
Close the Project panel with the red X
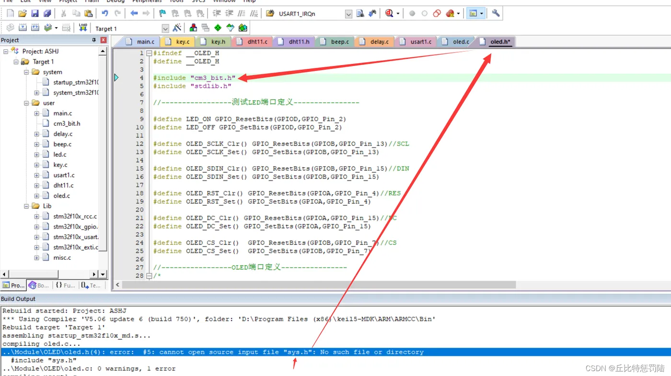tap(103, 40)
